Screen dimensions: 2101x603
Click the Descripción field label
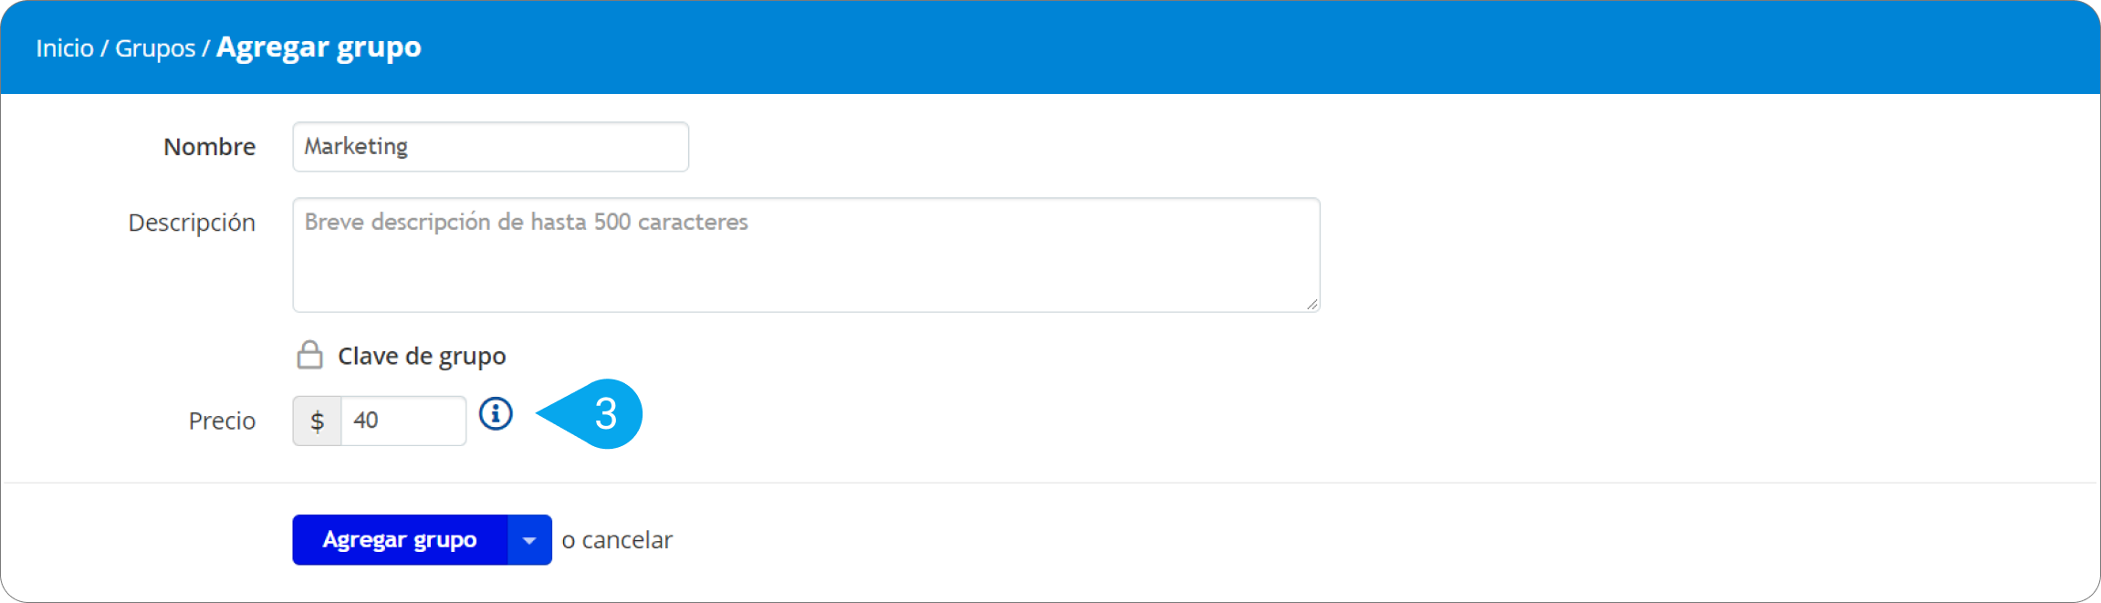coord(192,223)
